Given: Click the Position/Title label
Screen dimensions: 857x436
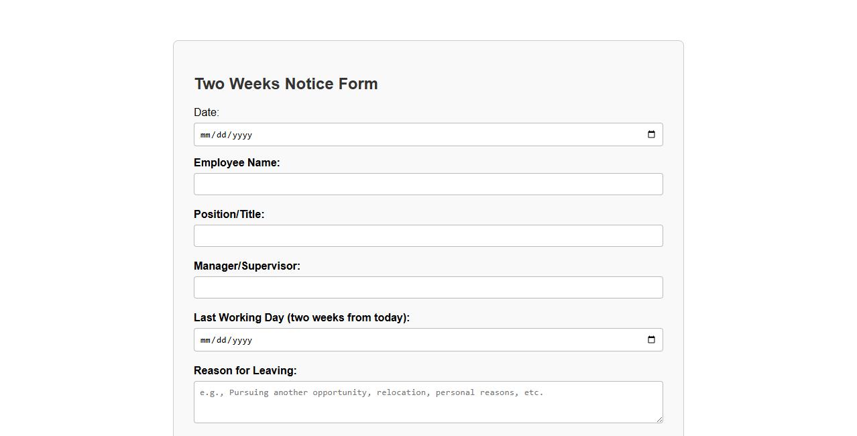Looking at the screenshot, I should pos(229,214).
